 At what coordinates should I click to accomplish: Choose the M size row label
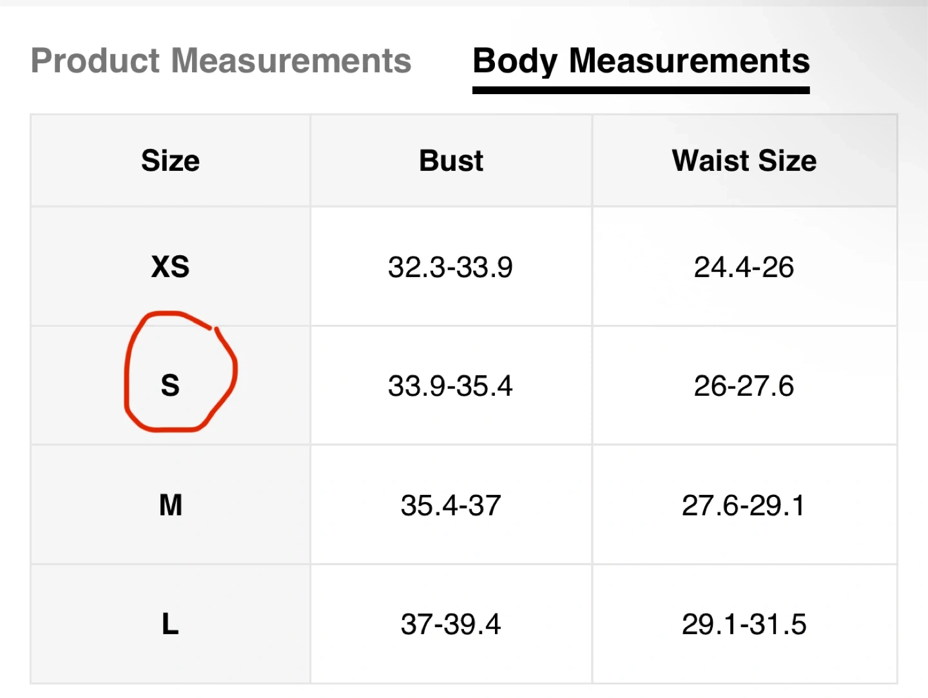point(170,505)
